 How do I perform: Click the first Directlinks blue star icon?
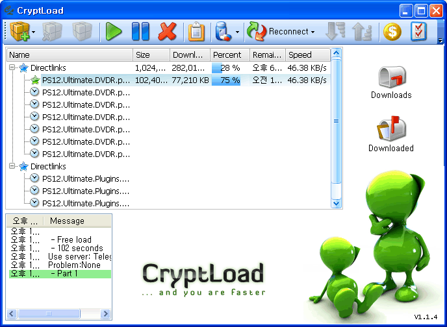pos(23,67)
